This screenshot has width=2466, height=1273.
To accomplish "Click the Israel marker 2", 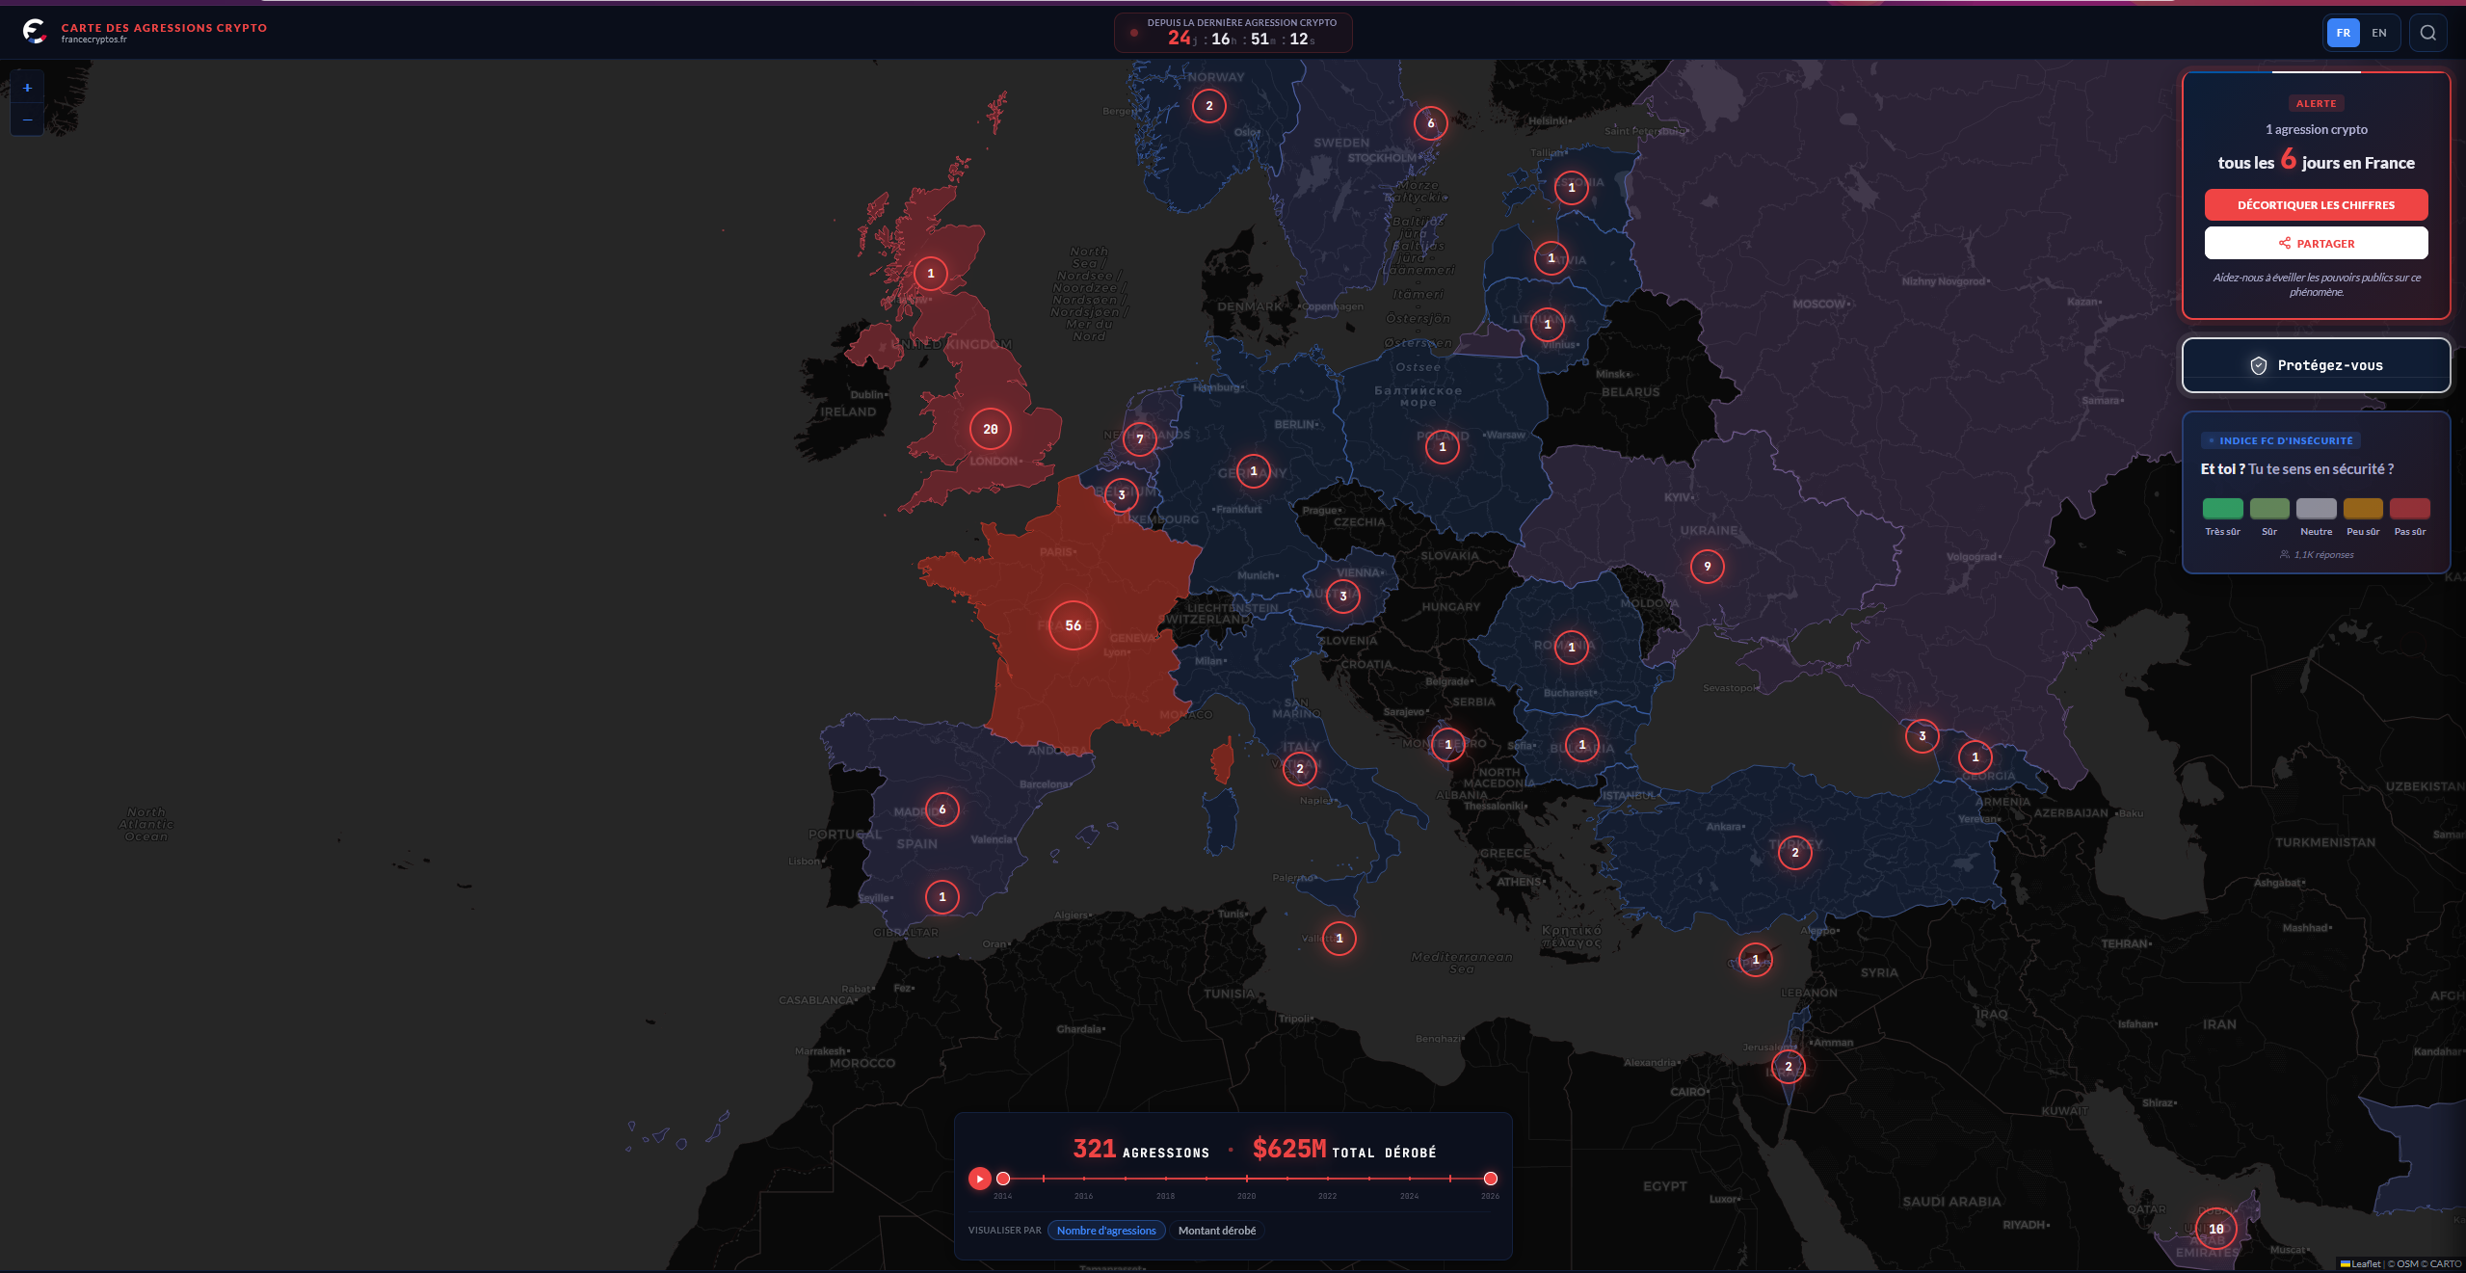I will (1788, 1067).
